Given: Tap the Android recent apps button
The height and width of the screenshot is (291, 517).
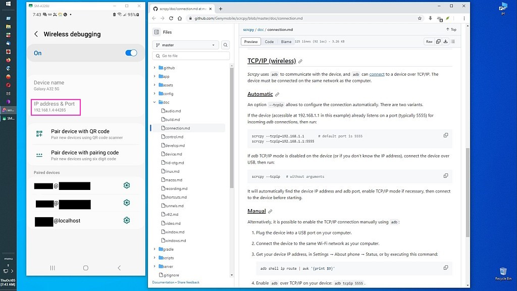Looking at the screenshot, I should pyautogui.click(x=53, y=268).
